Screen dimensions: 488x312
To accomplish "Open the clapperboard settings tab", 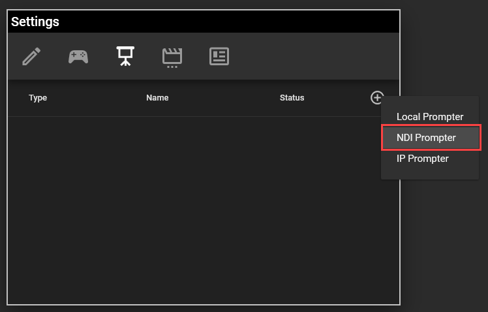I will pyautogui.click(x=172, y=57).
